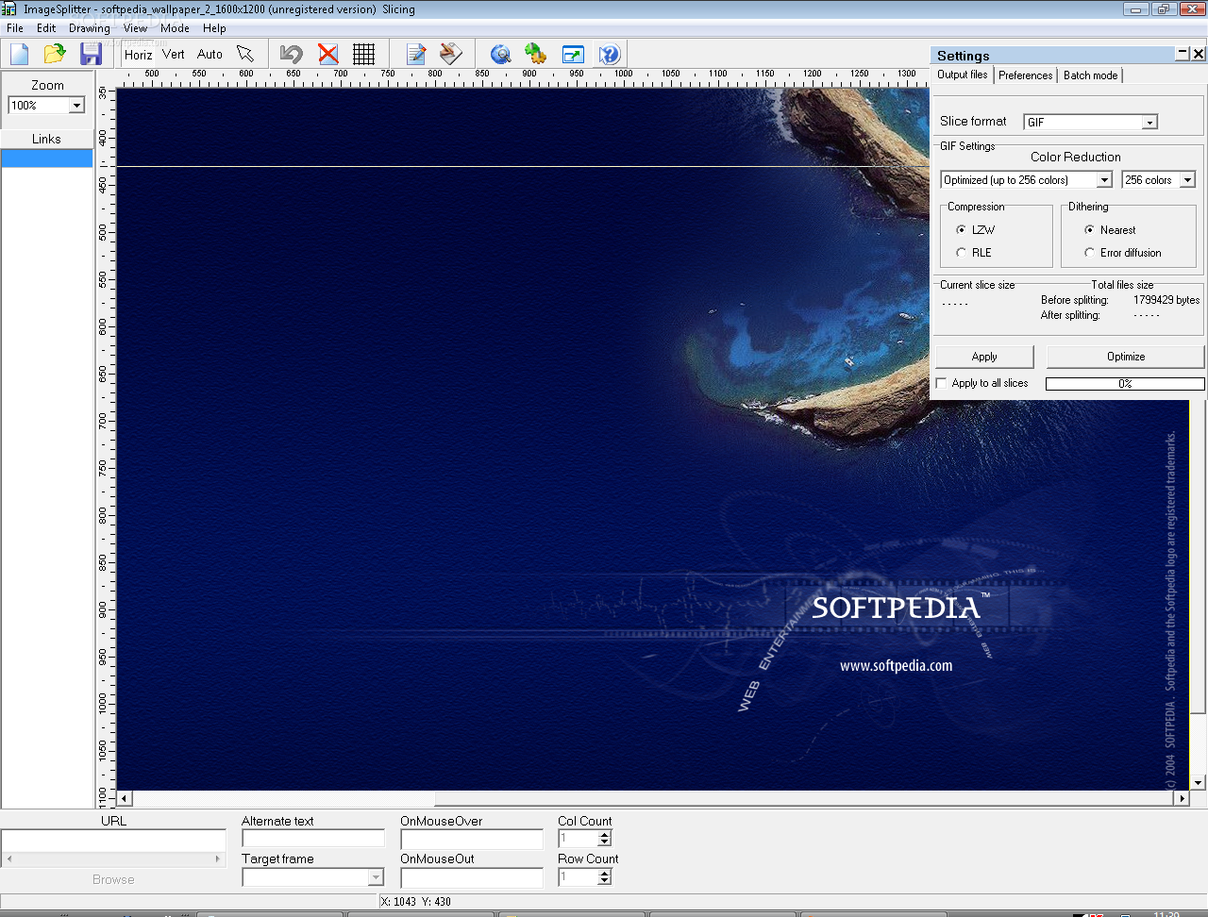Expand the Zoom 100% dropdown

77,106
